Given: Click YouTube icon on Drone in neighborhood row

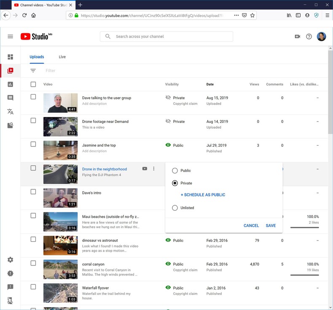Looking at the screenshot, I should point(145,169).
